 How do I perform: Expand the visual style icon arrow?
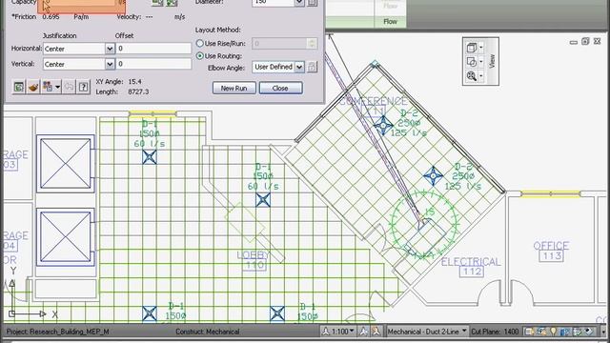480,61
